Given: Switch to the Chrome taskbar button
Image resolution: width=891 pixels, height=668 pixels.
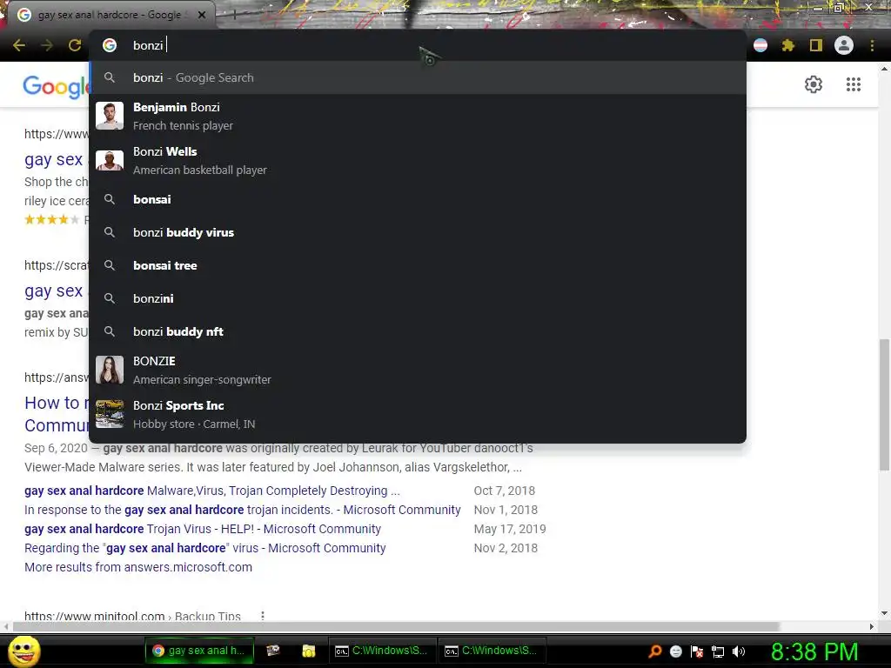Looking at the screenshot, I should [199, 651].
